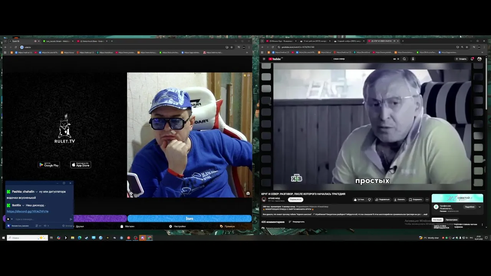Open Друзья in rulet bottom menu
This screenshot has height=276, width=491.
click(x=80, y=226)
